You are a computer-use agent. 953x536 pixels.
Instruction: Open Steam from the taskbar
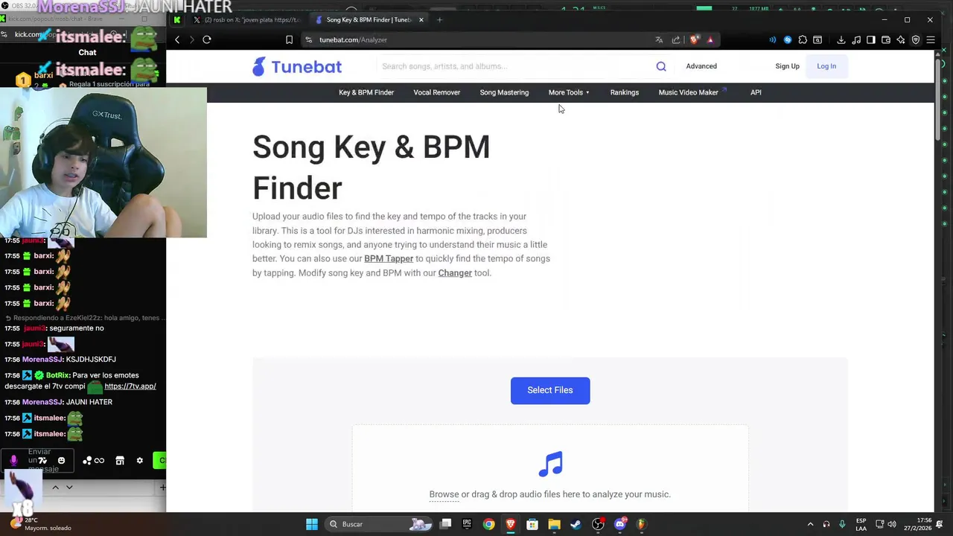(576, 524)
